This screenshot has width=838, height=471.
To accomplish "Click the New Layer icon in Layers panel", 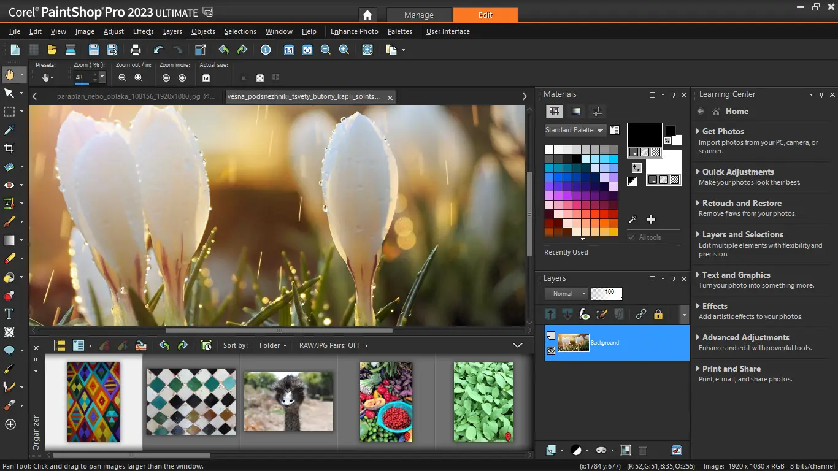I will 550,450.
